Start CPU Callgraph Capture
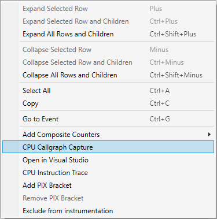This screenshot has width=217, height=219. pos(108,147)
